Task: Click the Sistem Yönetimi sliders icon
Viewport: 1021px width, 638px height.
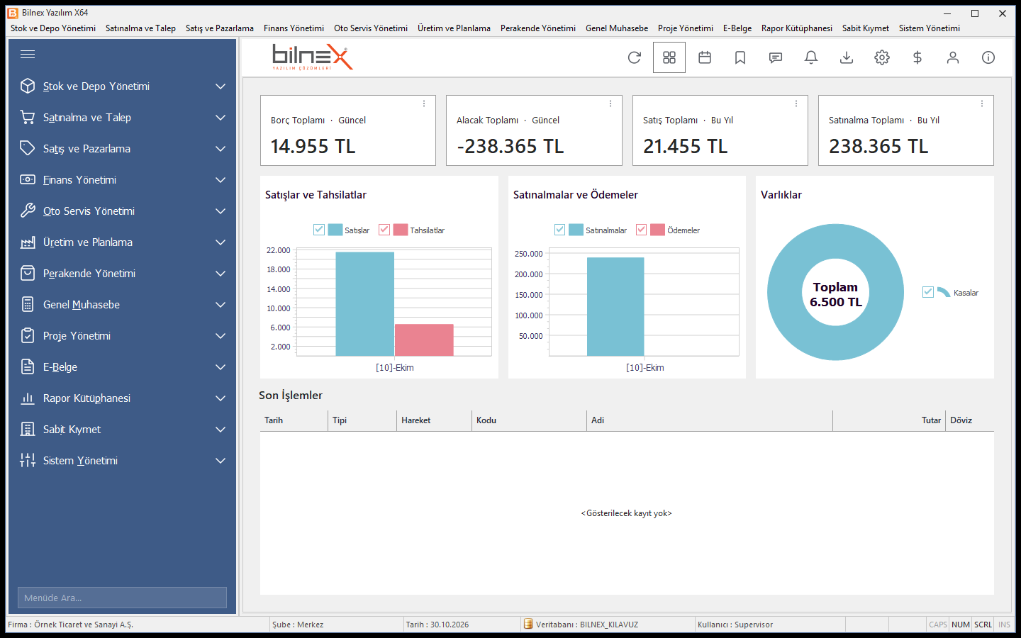Action: click(28, 460)
